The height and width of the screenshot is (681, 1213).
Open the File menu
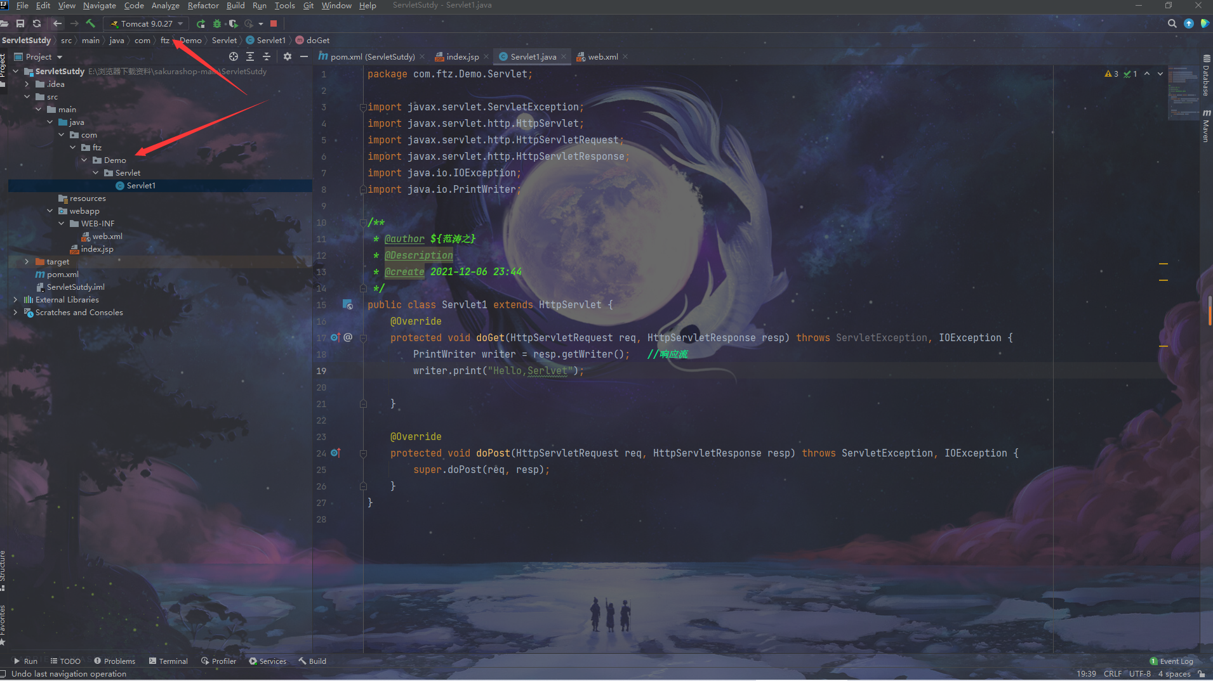pyautogui.click(x=22, y=6)
